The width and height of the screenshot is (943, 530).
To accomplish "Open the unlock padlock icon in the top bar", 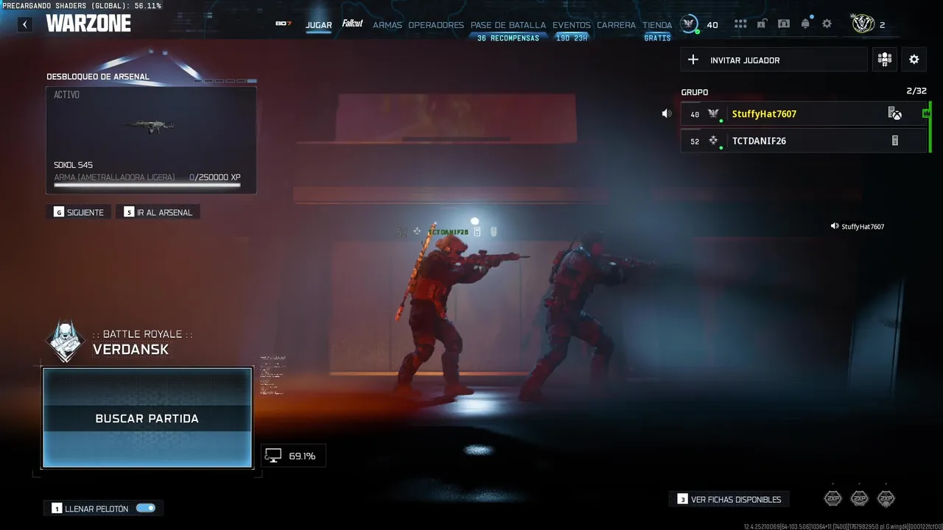I will click(762, 24).
